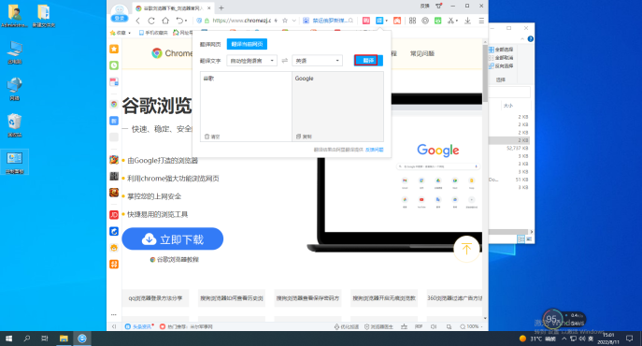Collapse sidebar with bottom-left arrow
The image size is (642, 346).
114,326
